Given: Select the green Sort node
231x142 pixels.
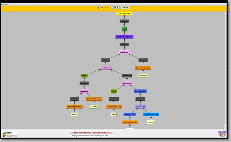Looking at the screenshot, I should tap(124, 29).
